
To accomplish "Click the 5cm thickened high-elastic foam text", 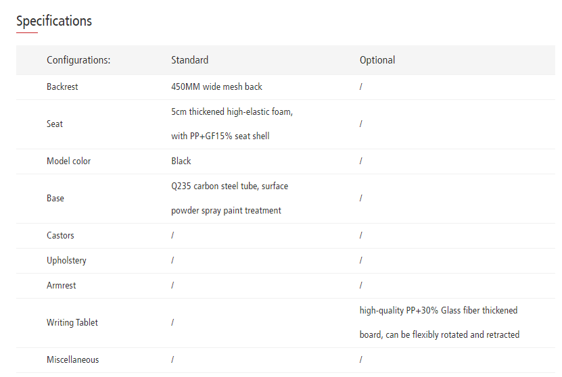I will (232, 112).
